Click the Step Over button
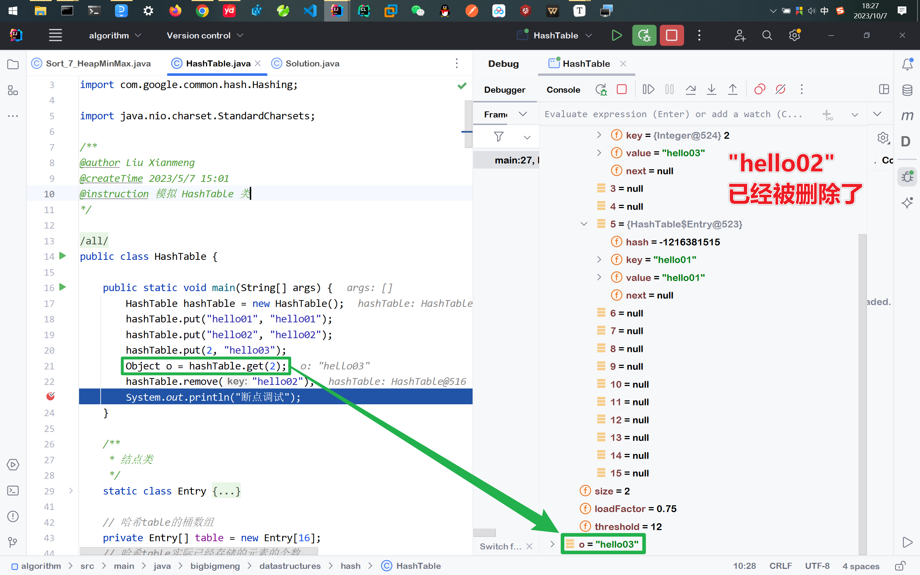Viewport: 920px width, 575px height. [691, 89]
